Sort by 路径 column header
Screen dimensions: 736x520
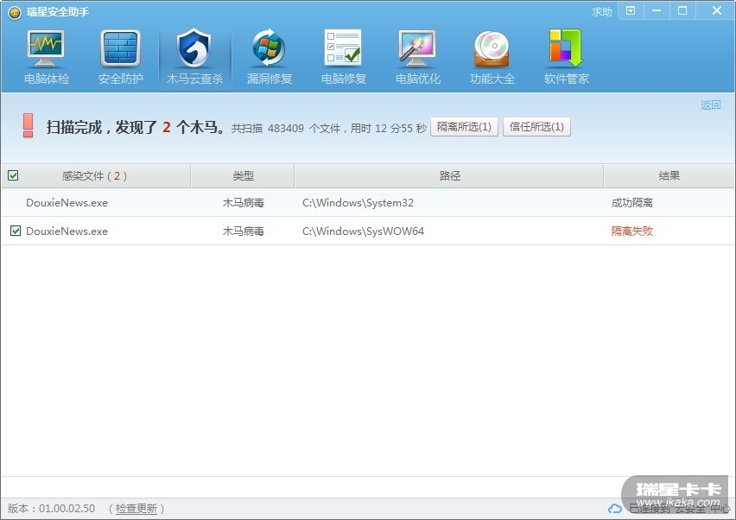click(x=449, y=175)
